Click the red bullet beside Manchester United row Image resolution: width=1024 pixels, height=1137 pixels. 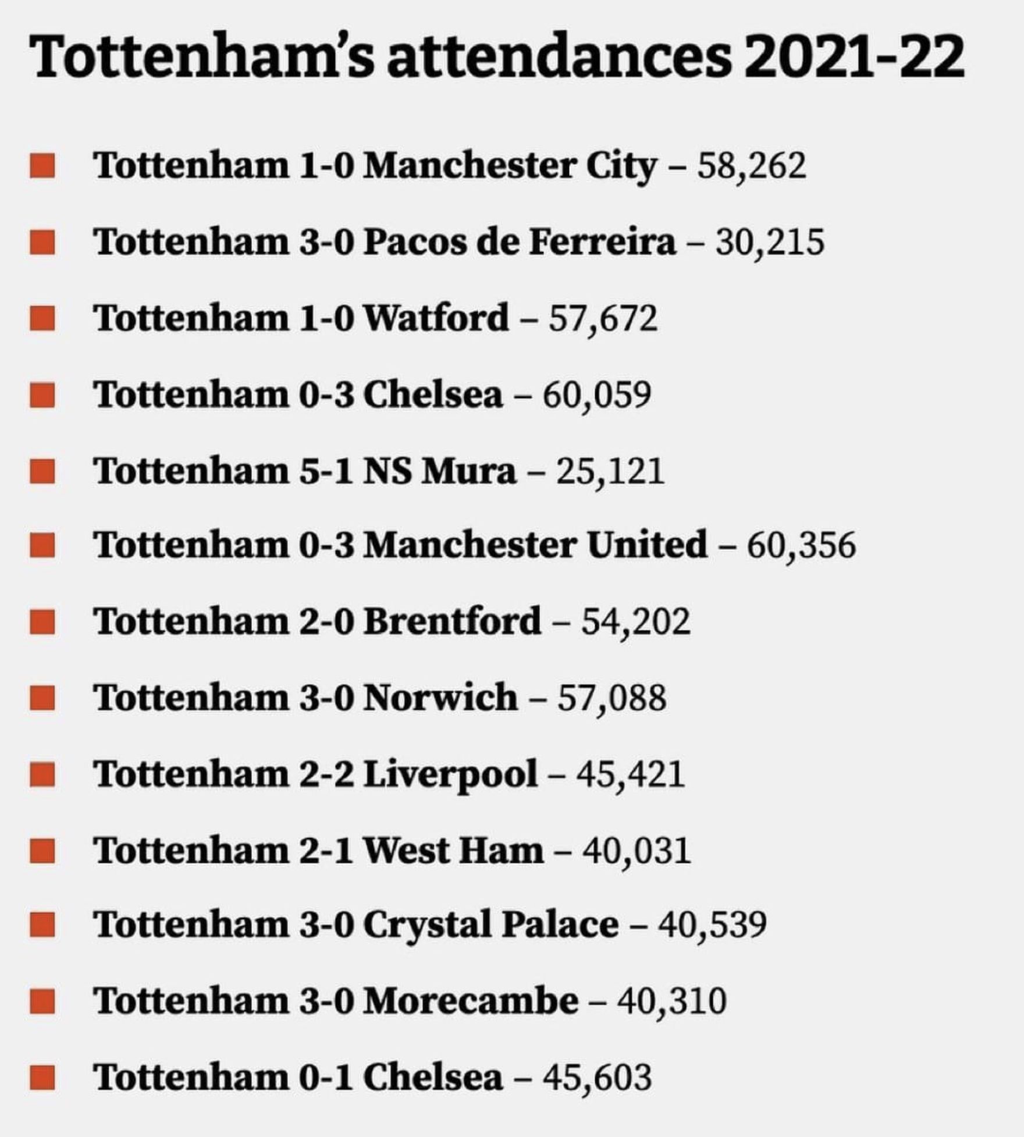point(42,546)
